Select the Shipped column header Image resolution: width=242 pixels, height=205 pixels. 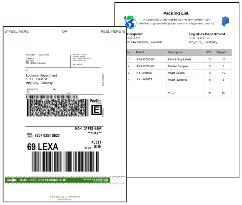click(x=221, y=52)
